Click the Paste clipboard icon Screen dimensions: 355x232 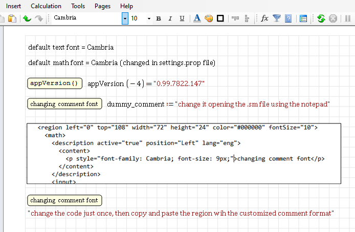pos(12,18)
